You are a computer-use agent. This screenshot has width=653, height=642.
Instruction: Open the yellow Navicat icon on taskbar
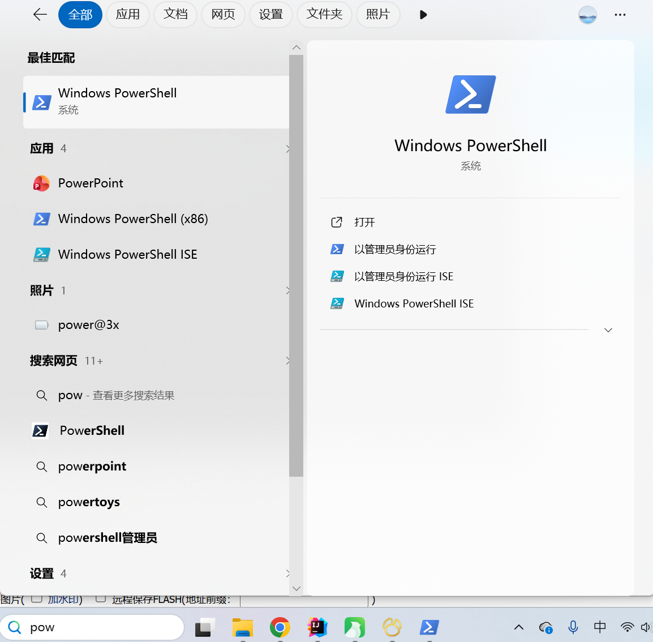(x=392, y=627)
